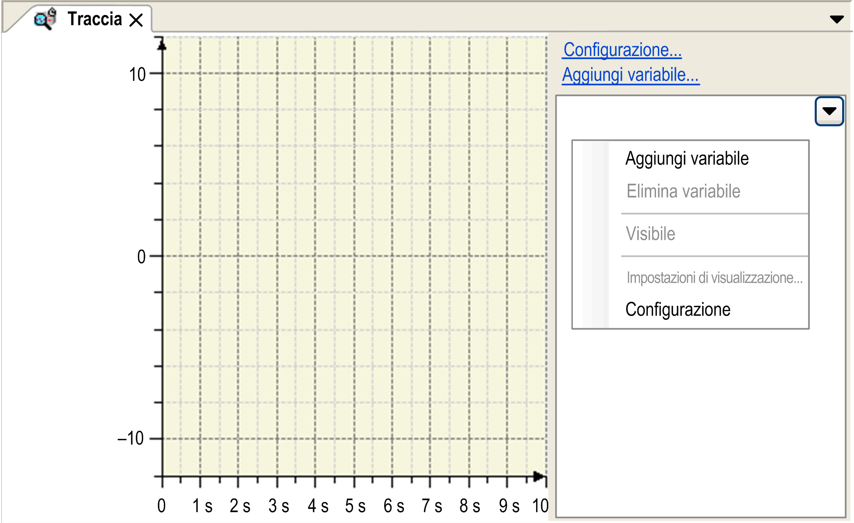
Task: Choose Aggiungi variabile from context menu
Action: pos(687,158)
